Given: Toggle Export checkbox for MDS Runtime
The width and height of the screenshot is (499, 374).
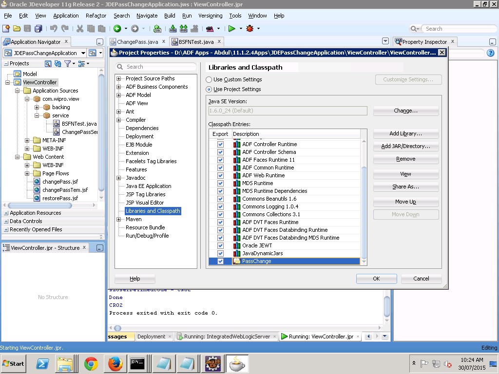Looking at the screenshot, I should click(221, 183).
